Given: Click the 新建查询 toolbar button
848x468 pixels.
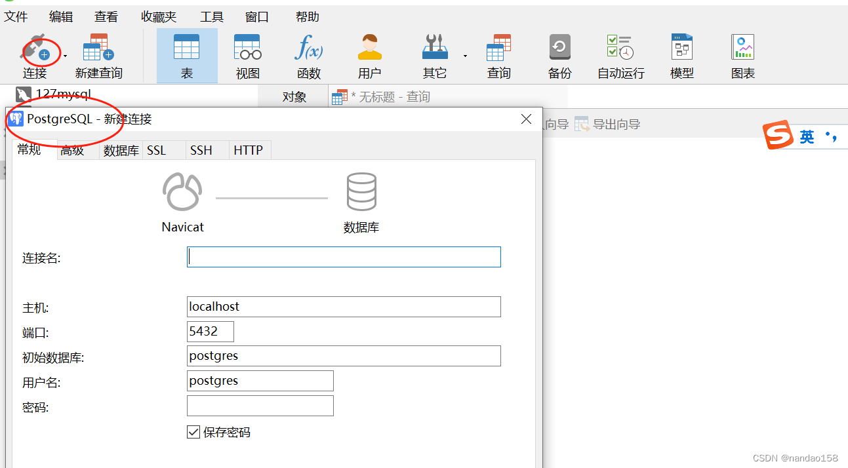Looking at the screenshot, I should click(x=98, y=56).
